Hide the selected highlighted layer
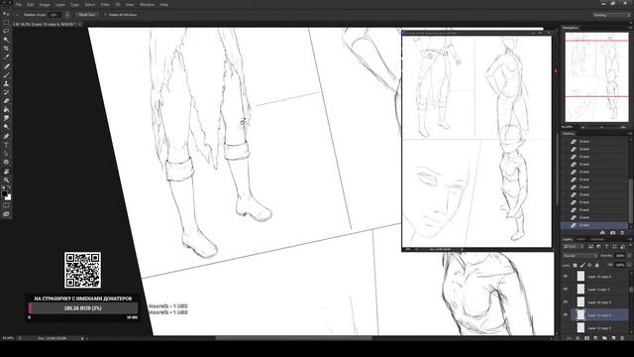This screenshot has width=634, height=357. (566, 315)
